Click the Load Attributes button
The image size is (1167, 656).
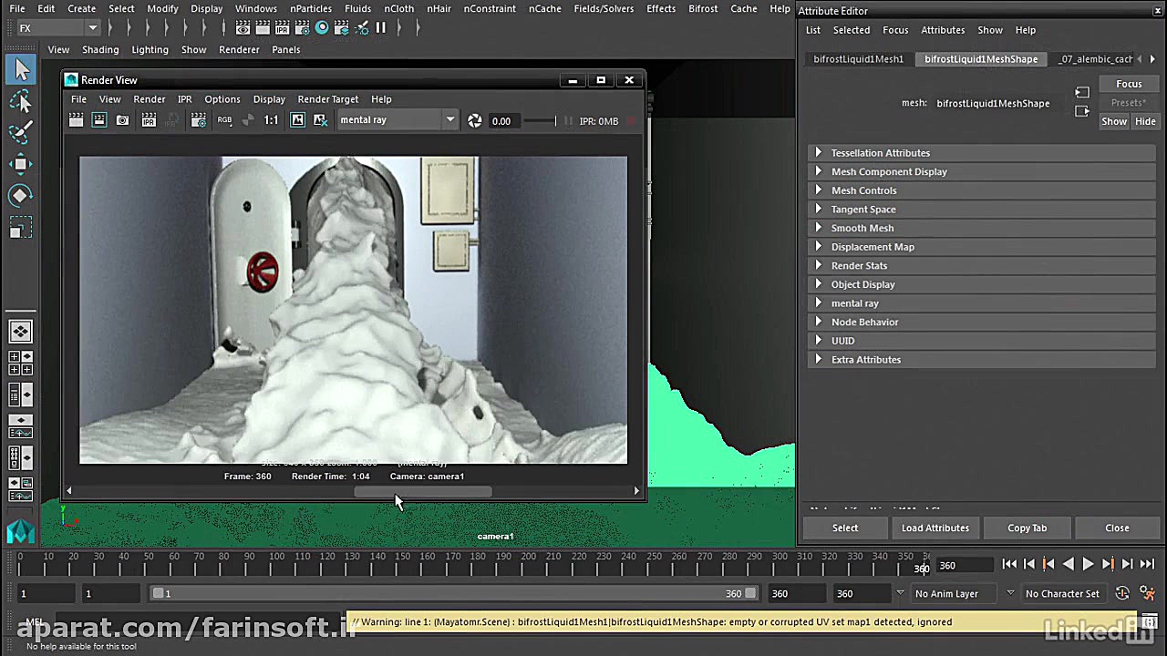(935, 528)
